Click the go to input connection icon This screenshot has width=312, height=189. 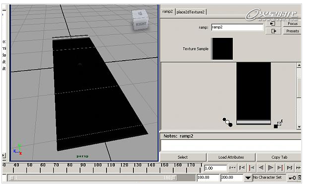pyautogui.click(x=273, y=24)
